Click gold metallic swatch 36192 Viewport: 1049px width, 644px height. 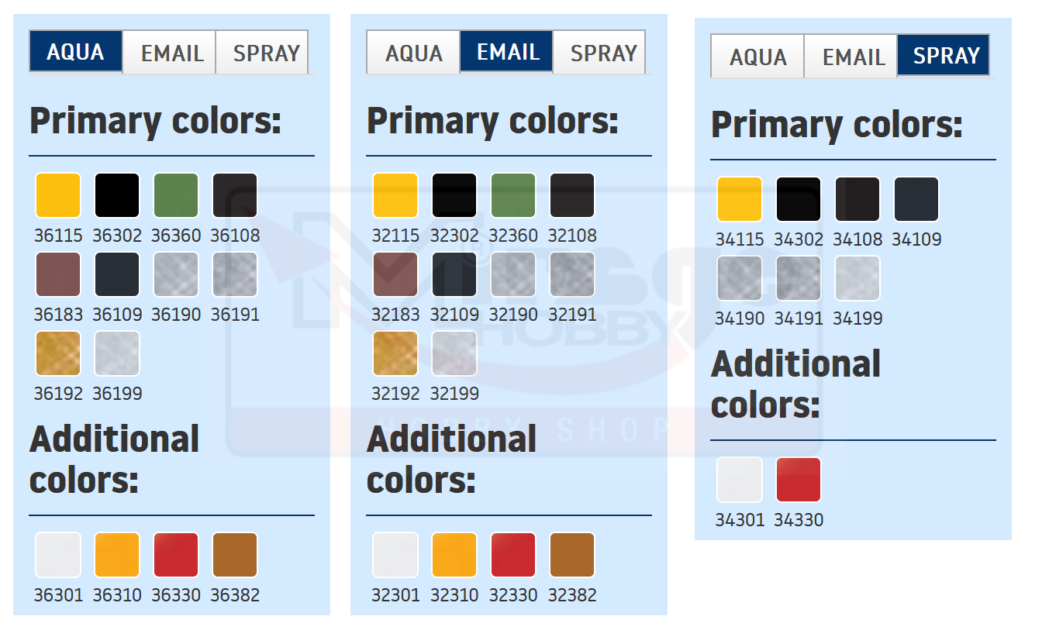(58, 353)
